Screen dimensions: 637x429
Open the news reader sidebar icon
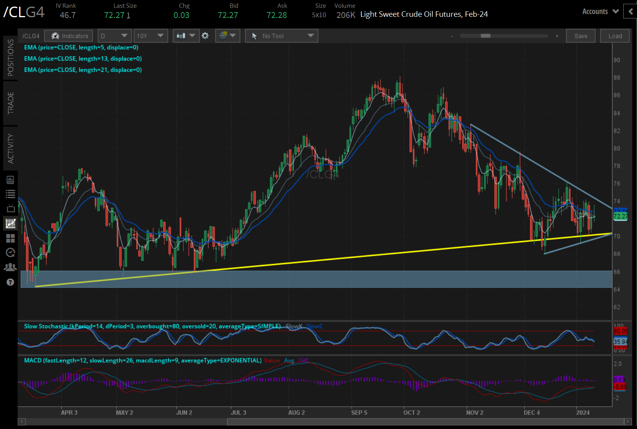point(10,180)
